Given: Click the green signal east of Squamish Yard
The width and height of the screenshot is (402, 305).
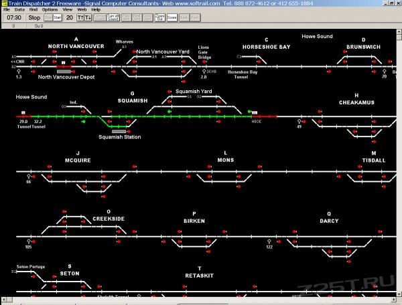Looking at the screenshot, I should pos(249,112).
